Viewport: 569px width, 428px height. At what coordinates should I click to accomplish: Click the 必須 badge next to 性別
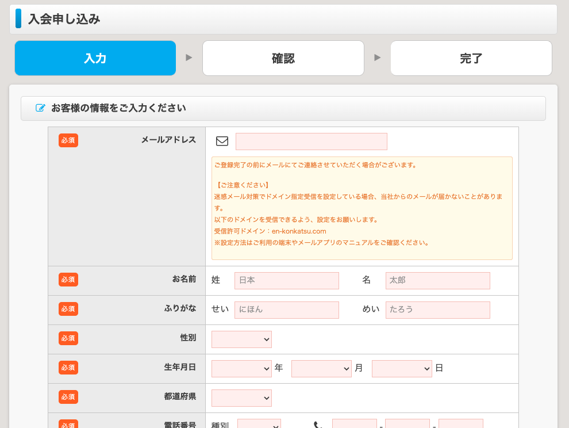(68, 338)
